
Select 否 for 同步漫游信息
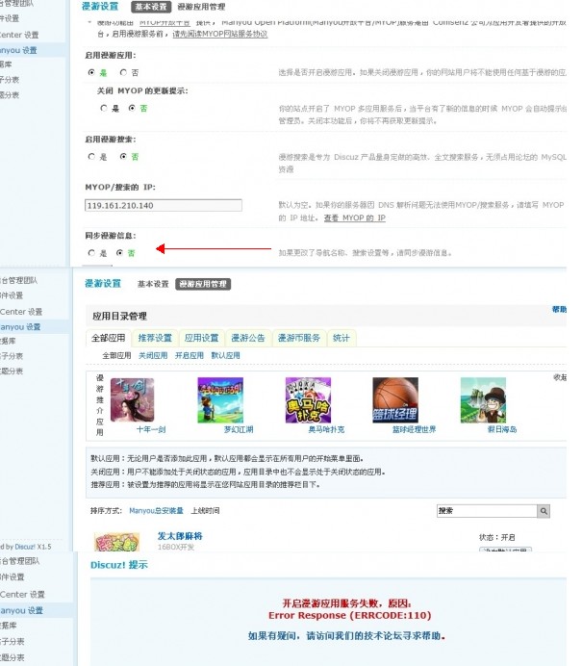pos(119,253)
